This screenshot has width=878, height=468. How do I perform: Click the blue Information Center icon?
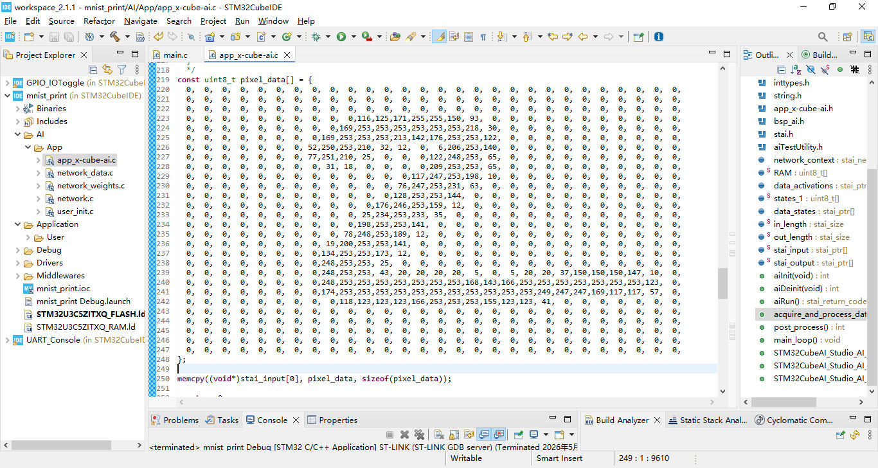(659, 37)
